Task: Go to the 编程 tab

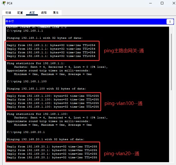Action: click(44, 13)
